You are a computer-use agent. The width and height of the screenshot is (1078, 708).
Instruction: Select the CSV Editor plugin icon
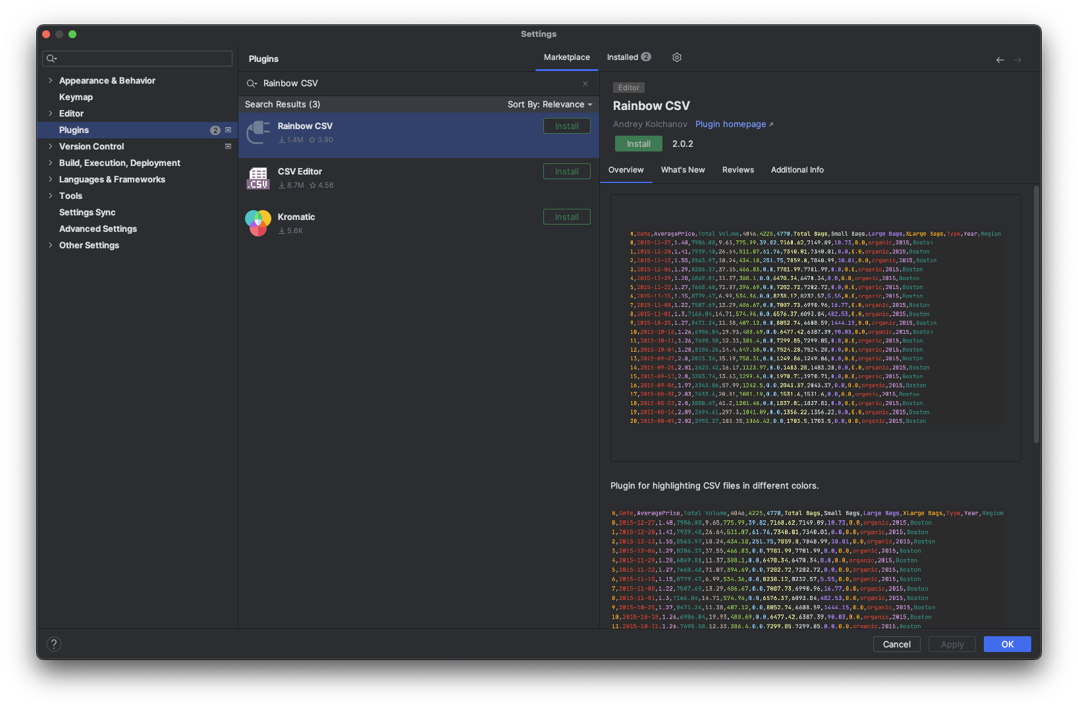pyautogui.click(x=258, y=178)
